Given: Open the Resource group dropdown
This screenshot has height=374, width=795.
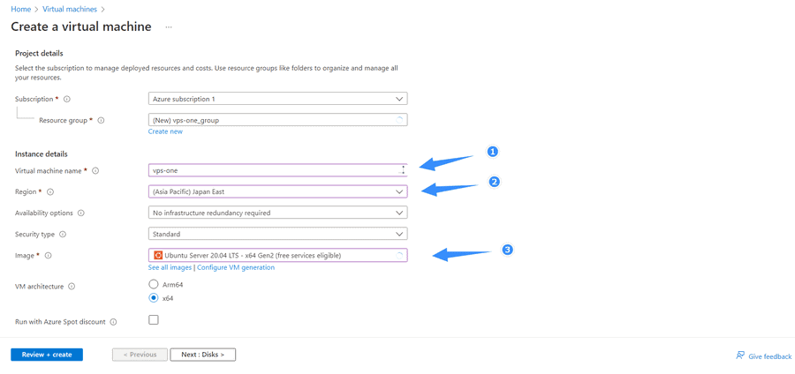Looking at the screenshot, I should click(x=278, y=120).
